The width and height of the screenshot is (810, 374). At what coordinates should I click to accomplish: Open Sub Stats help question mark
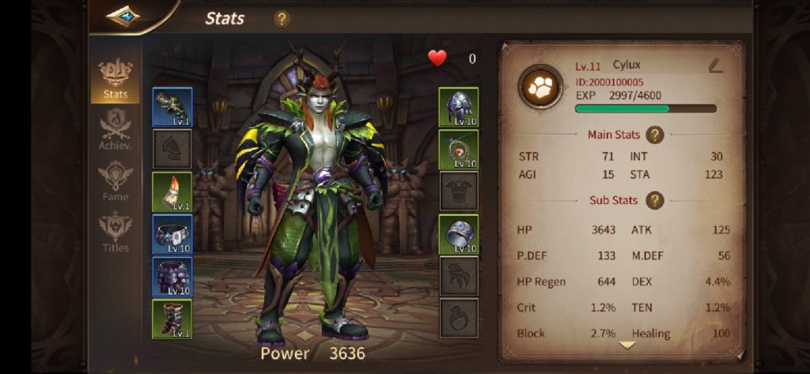654,200
